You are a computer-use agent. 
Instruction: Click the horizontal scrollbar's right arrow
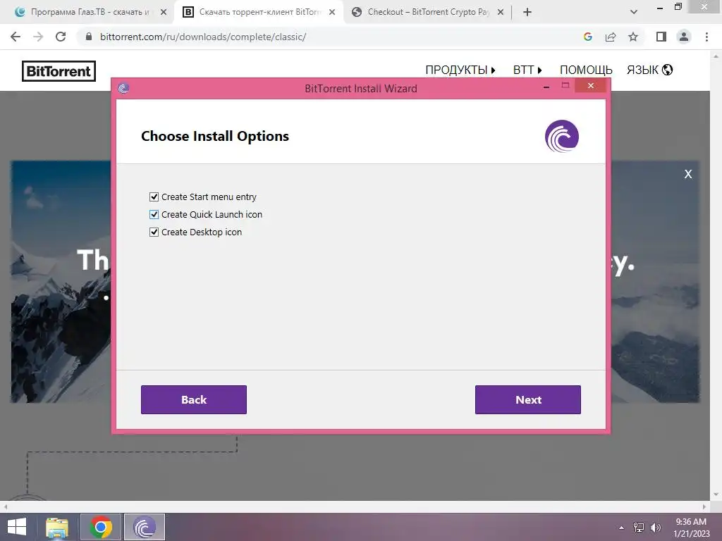[x=704, y=507]
